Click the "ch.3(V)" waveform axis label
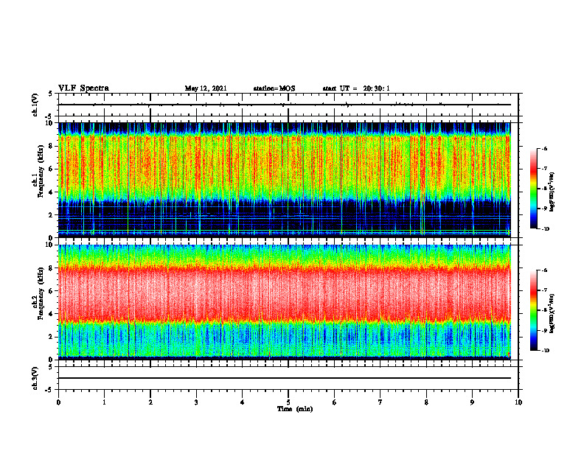The height and width of the screenshot is (451, 584). pyautogui.click(x=35, y=378)
